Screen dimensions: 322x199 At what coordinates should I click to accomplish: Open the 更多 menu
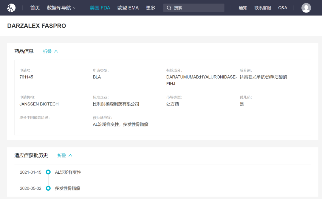(151, 8)
